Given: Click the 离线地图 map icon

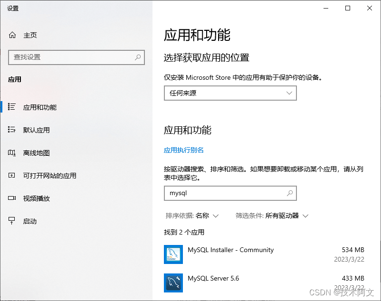Looking at the screenshot, I should [12, 153].
